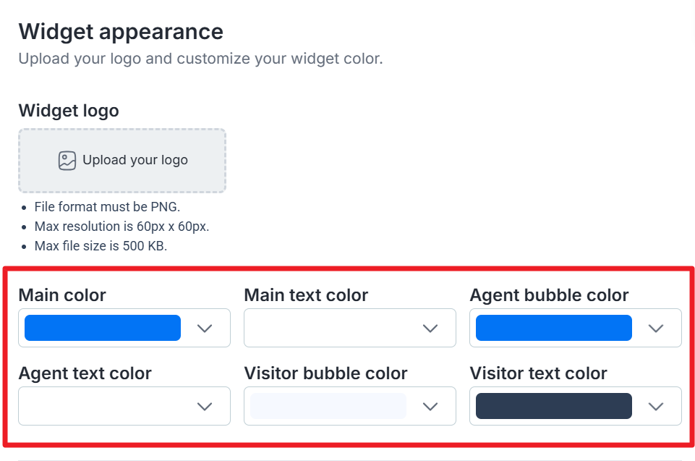The height and width of the screenshot is (461, 695).
Task: Expand the Visitor bubble color chevron
Action: coord(430,407)
